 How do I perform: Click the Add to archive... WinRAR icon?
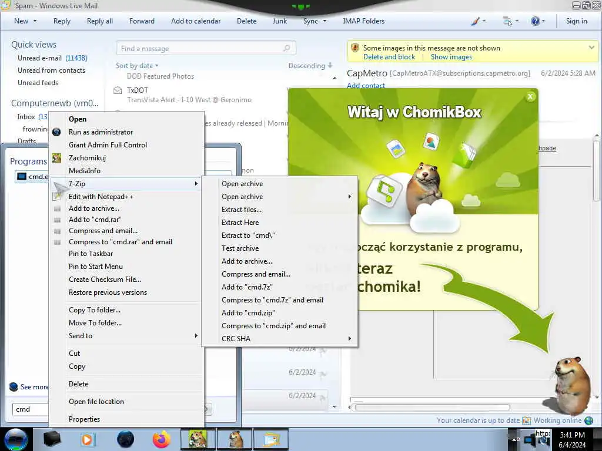[x=57, y=208]
